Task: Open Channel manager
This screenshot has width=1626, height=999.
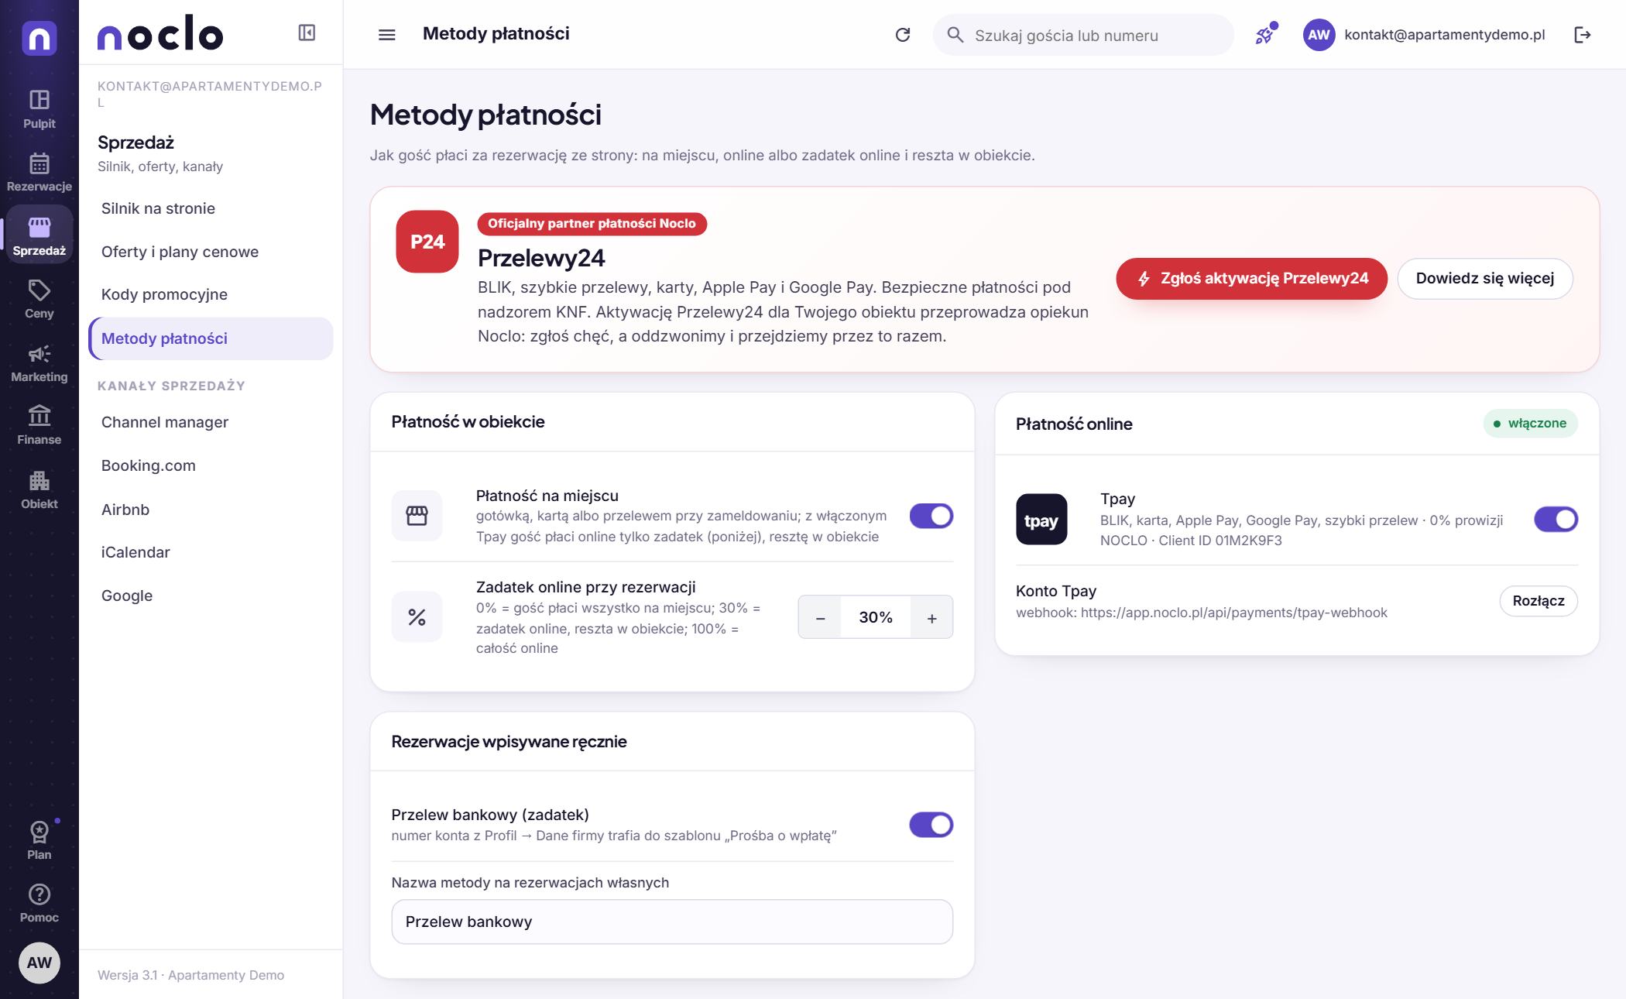Action: click(x=211, y=422)
